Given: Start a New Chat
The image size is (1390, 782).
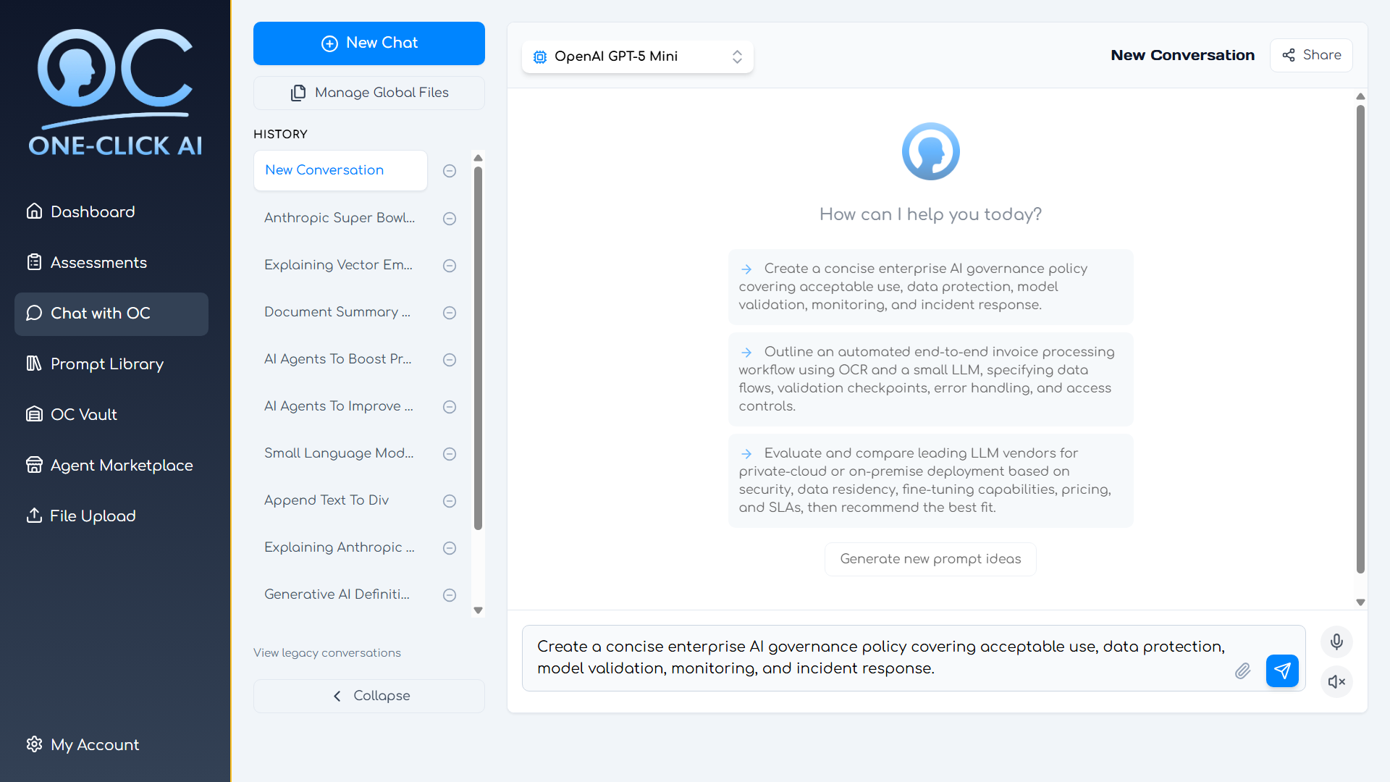Looking at the screenshot, I should point(369,43).
